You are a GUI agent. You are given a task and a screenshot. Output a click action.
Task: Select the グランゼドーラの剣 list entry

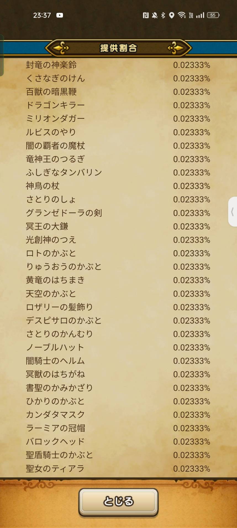click(x=64, y=213)
